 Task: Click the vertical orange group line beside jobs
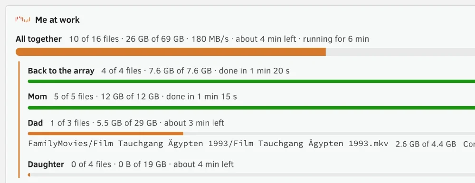pos(19,119)
